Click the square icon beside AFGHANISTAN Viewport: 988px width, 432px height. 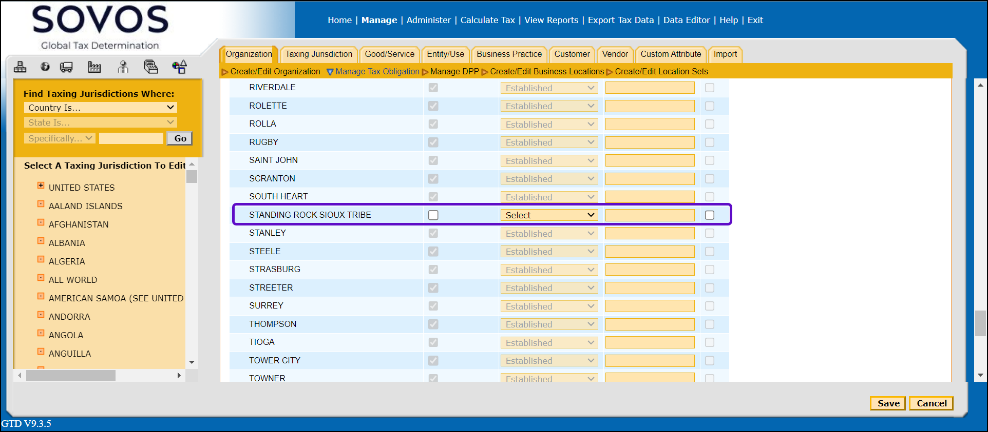click(41, 222)
